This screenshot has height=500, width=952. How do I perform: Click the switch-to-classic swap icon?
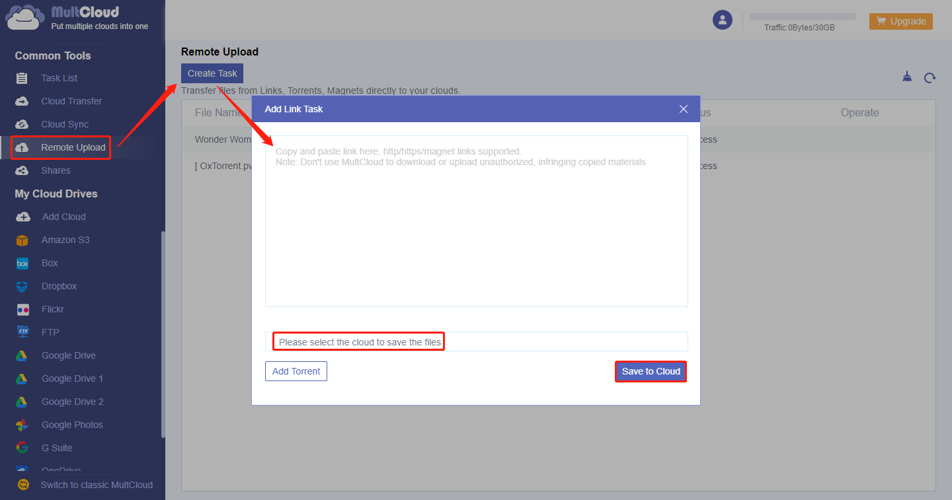coord(23,485)
